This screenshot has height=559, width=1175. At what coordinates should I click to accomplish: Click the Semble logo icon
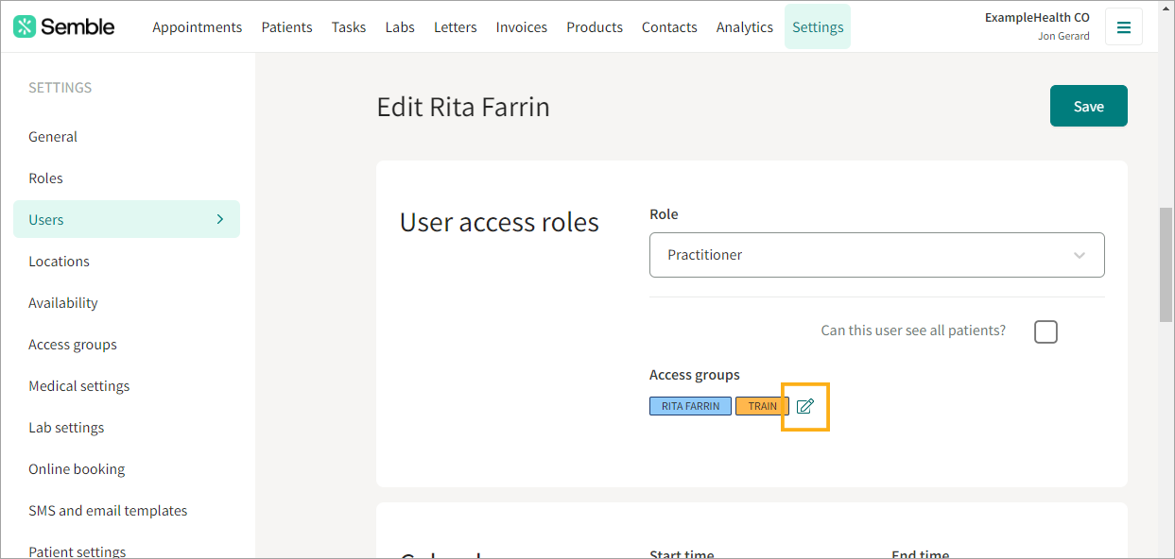pyautogui.click(x=25, y=26)
